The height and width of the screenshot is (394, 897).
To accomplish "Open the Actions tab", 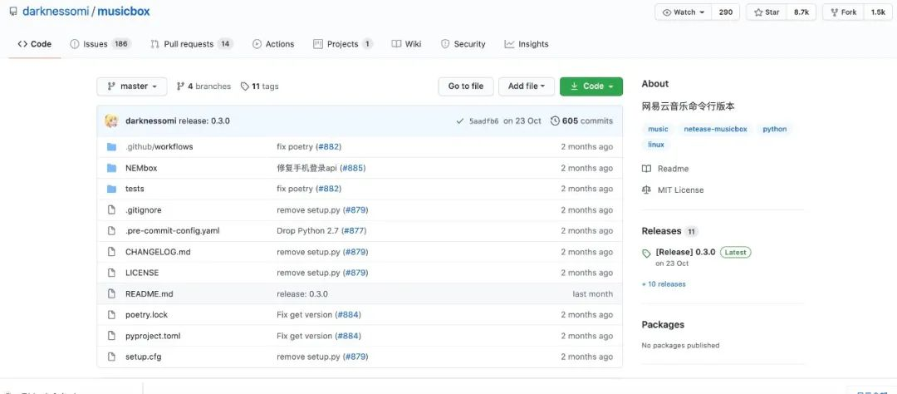I will [x=273, y=44].
